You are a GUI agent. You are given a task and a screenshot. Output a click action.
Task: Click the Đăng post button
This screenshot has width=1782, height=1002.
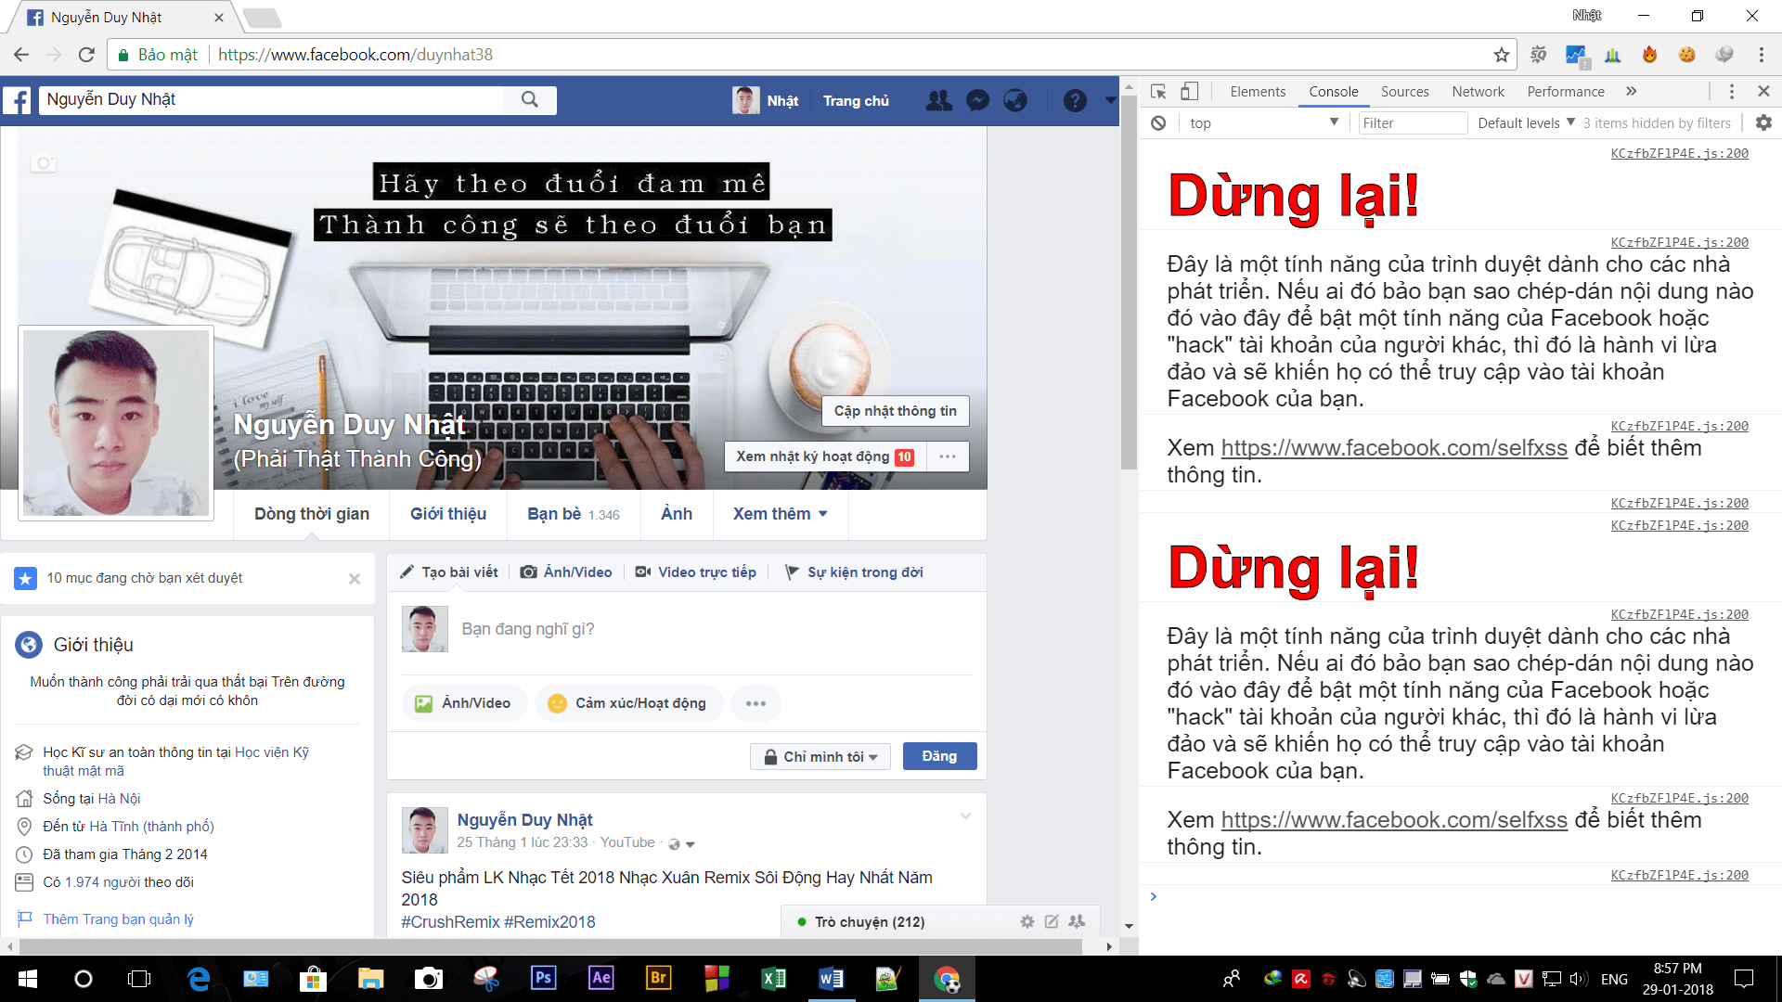pyautogui.click(x=940, y=756)
